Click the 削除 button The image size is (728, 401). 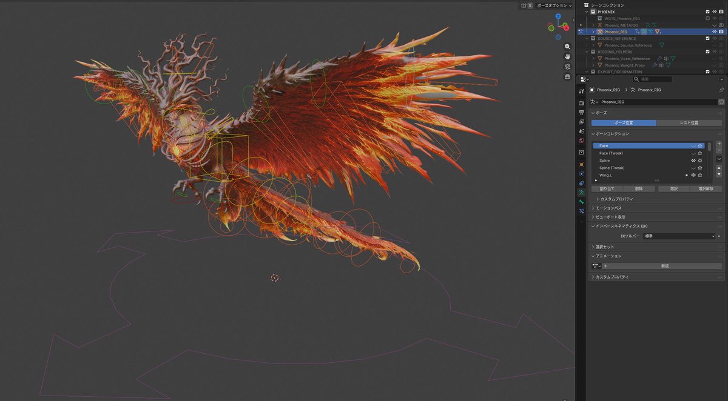(x=639, y=189)
